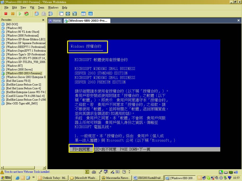Click inside the VM setup console screen
This screenshot has width=242, height=181.
coord(145,95)
